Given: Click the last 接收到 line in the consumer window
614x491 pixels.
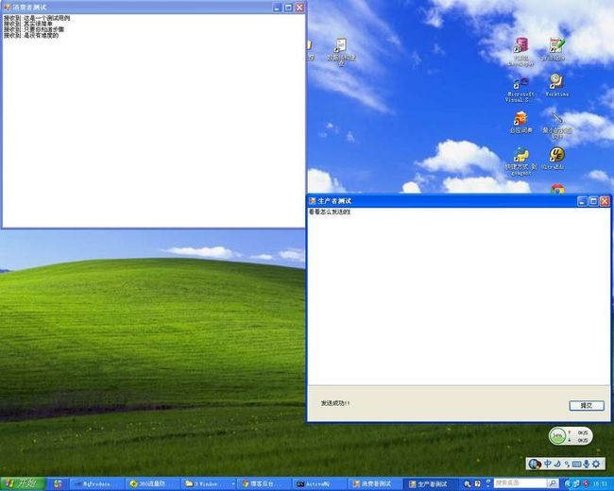Looking at the screenshot, I should tap(31, 35).
